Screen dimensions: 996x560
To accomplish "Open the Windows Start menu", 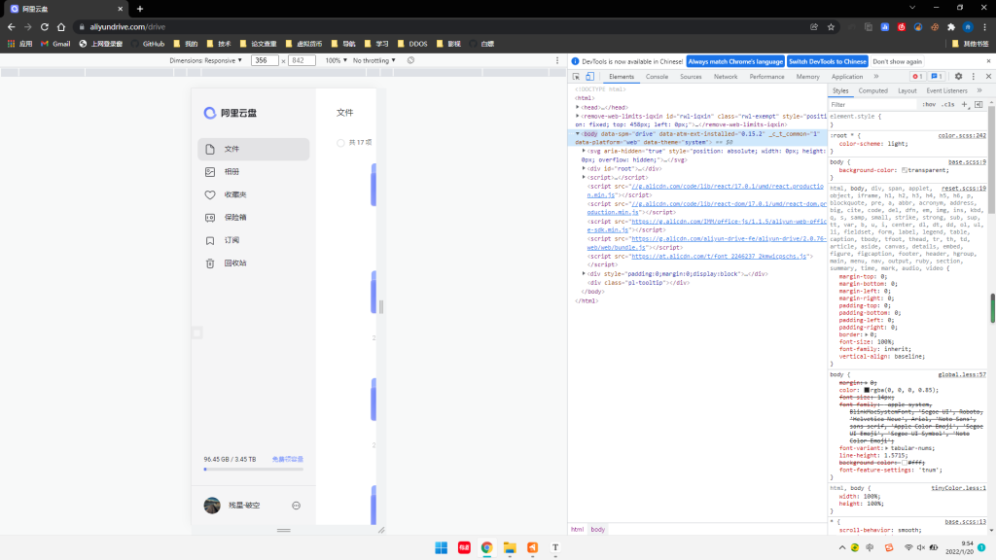I will [441, 547].
